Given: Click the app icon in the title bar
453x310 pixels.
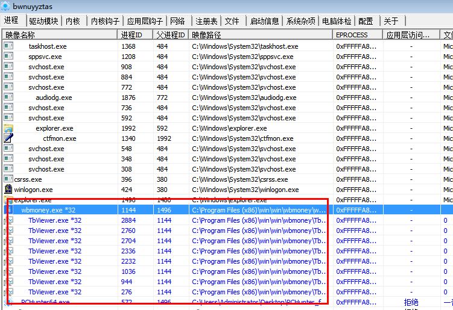Looking at the screenshot, I should pos(5,6).
